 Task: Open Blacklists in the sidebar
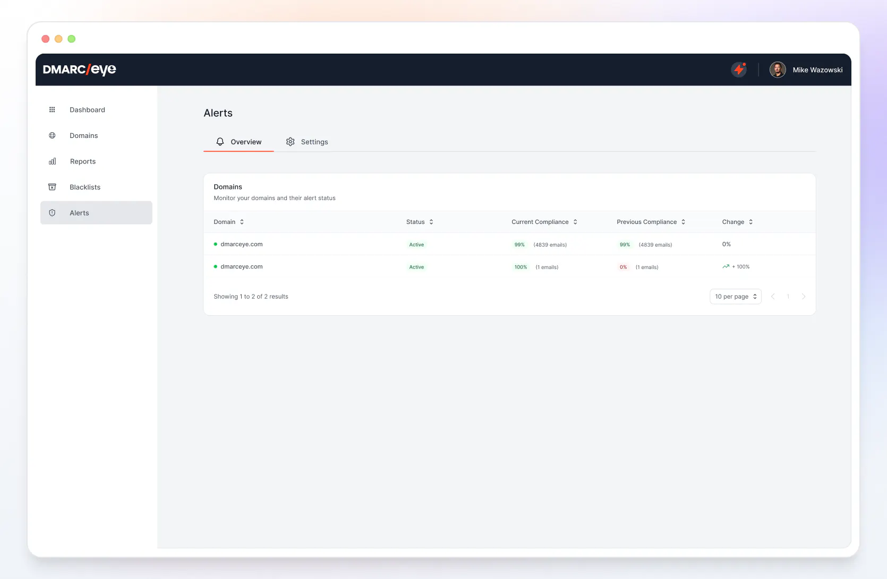(x=96, y=187)
